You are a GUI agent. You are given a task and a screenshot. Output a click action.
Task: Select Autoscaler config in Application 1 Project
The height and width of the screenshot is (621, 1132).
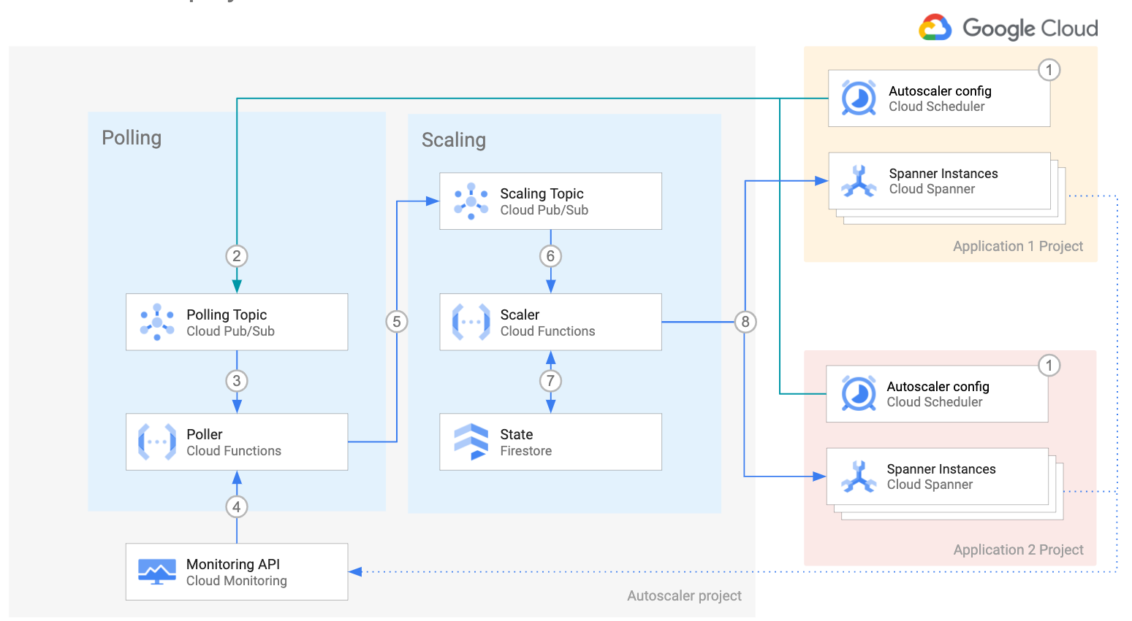click(x=940, y=91)
